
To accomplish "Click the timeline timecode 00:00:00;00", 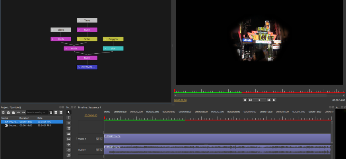I will [x=91, y=115].
